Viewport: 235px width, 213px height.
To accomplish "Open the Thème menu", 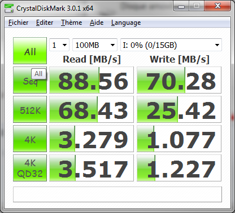I will (x=72, y=23).
